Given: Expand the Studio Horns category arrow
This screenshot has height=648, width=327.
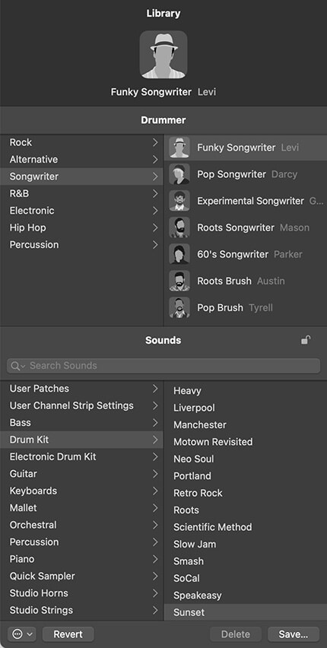Looking at the screenshot, I should point(155,593).
